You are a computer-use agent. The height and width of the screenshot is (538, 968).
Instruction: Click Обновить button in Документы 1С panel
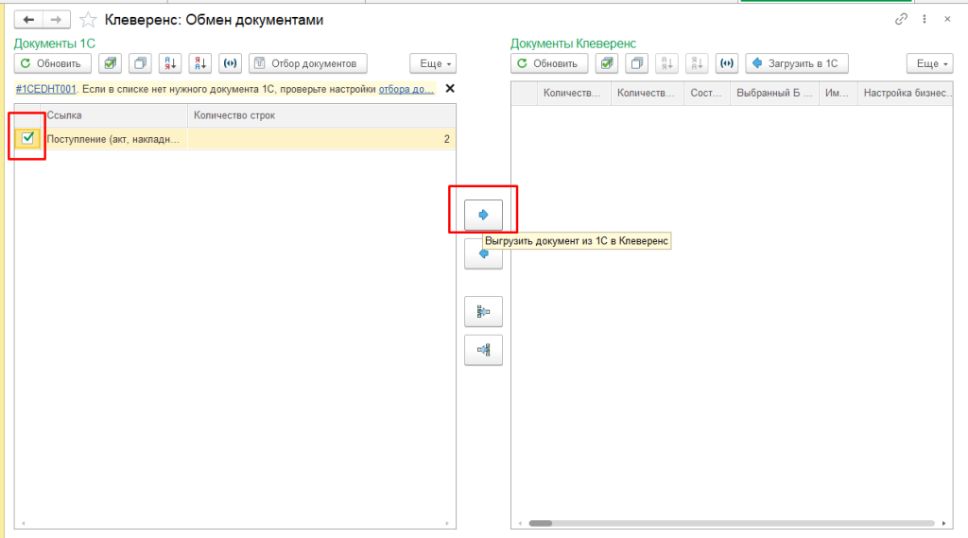point(53,63)
